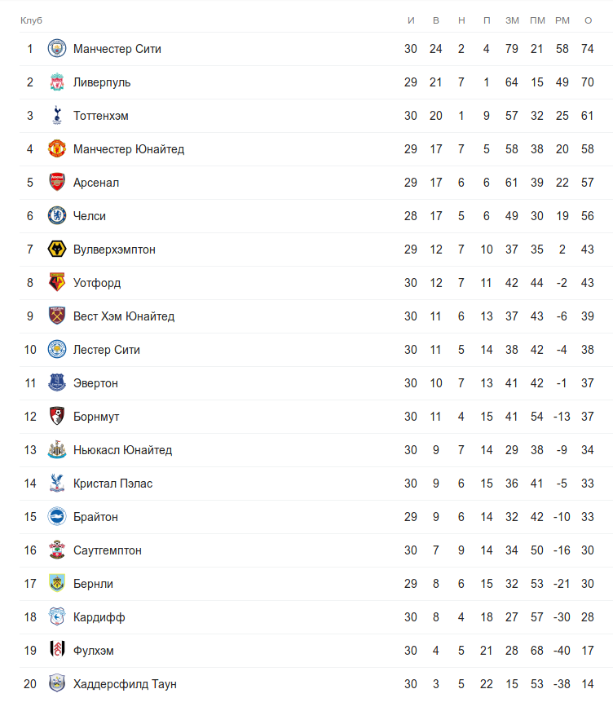This screenshot has width=613, height=720.
Task: Click the Watford club crest
Action: click(56, 283)
